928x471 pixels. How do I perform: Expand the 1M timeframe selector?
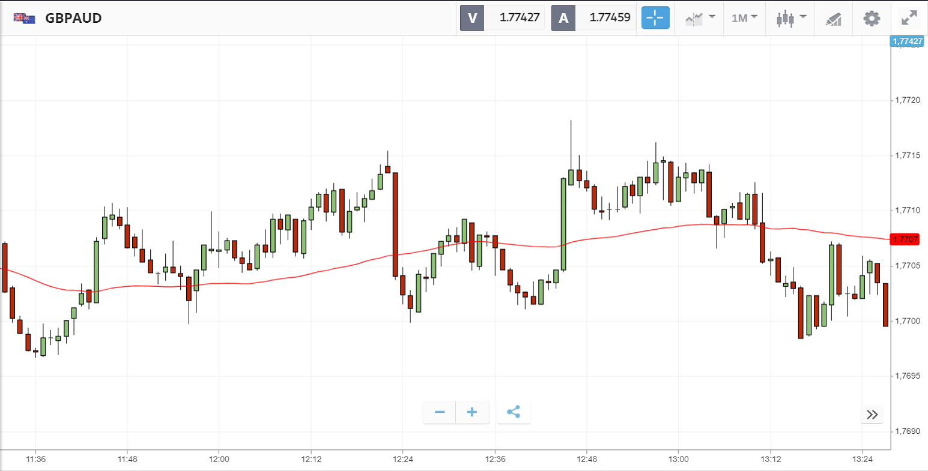(x=744, y=18)
